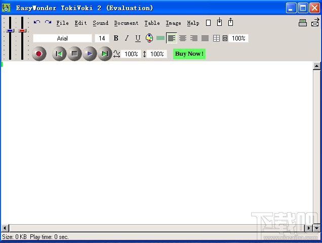Click the Buy Now! button
The height and width of the screenshot is (243, 322).
click(x=189, y=54)
